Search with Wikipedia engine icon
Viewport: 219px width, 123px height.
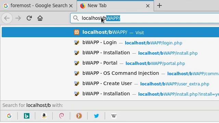point(114,116)
